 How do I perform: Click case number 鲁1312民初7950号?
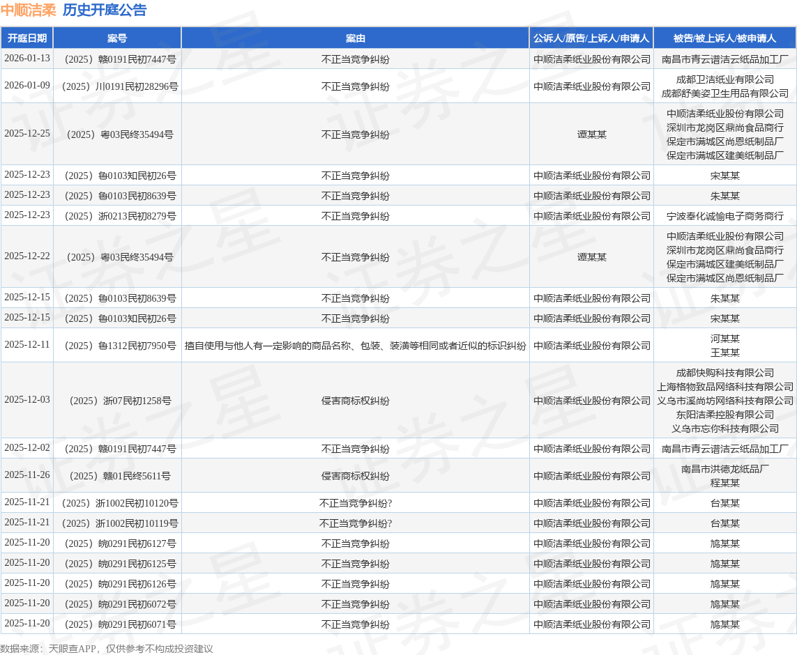(x=120, y=346)
